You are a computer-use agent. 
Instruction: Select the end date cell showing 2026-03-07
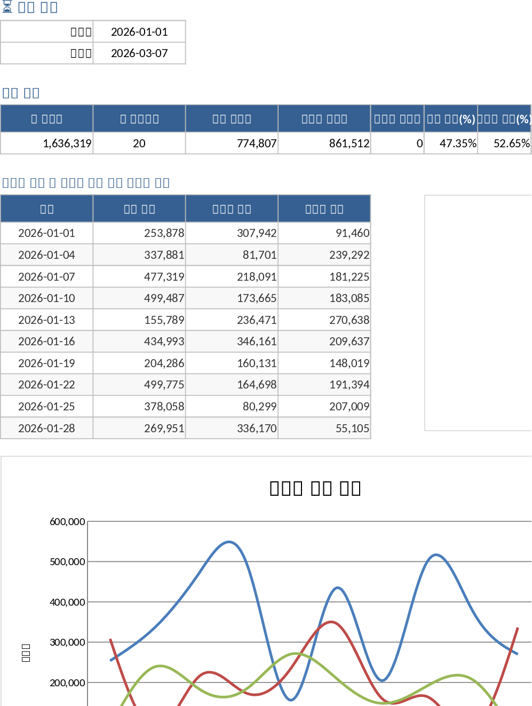(139, 53)
